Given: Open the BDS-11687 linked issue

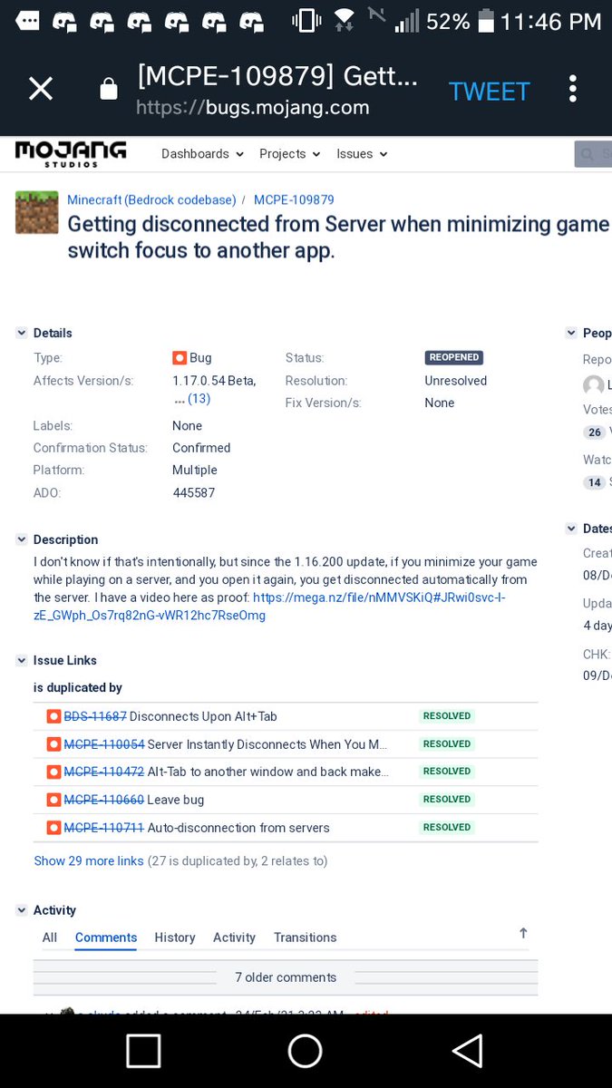Looking at the screenshot, I should 95,716.
